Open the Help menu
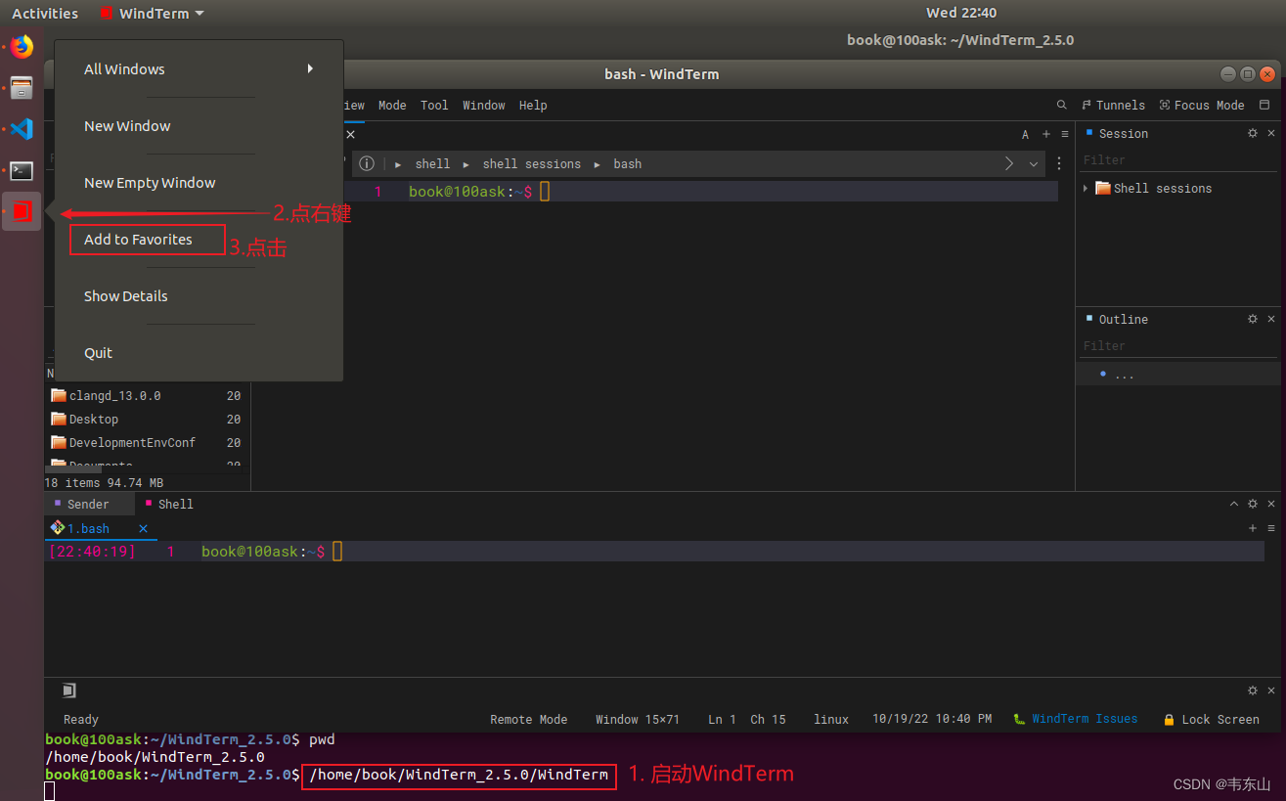This screenshot has height=801, width=1286. 533,105
